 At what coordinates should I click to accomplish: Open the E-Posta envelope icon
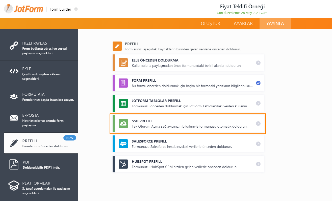click(14, 118)
